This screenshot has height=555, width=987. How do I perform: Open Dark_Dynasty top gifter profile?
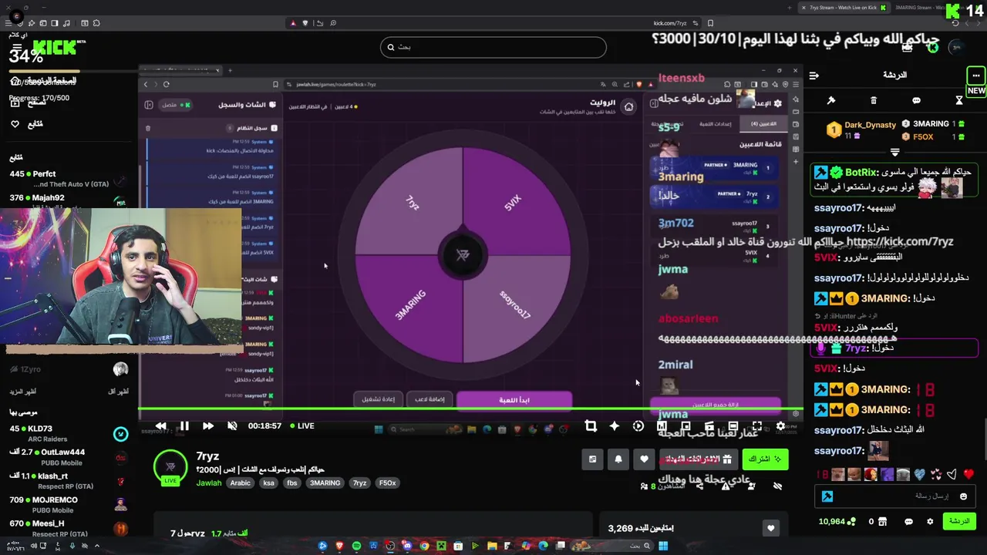click(871, 125)
